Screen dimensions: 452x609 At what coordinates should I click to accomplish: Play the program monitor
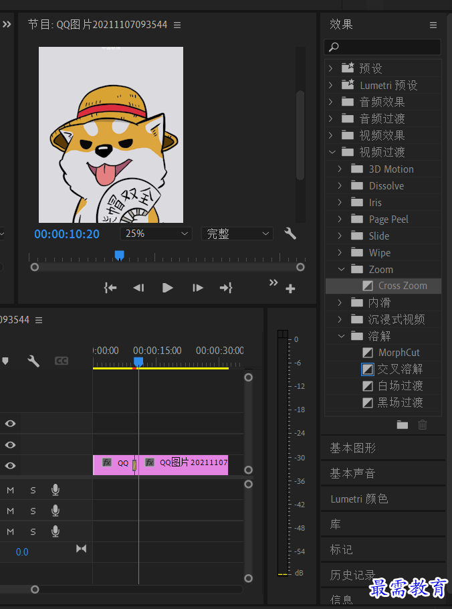[x=168, y=288]
